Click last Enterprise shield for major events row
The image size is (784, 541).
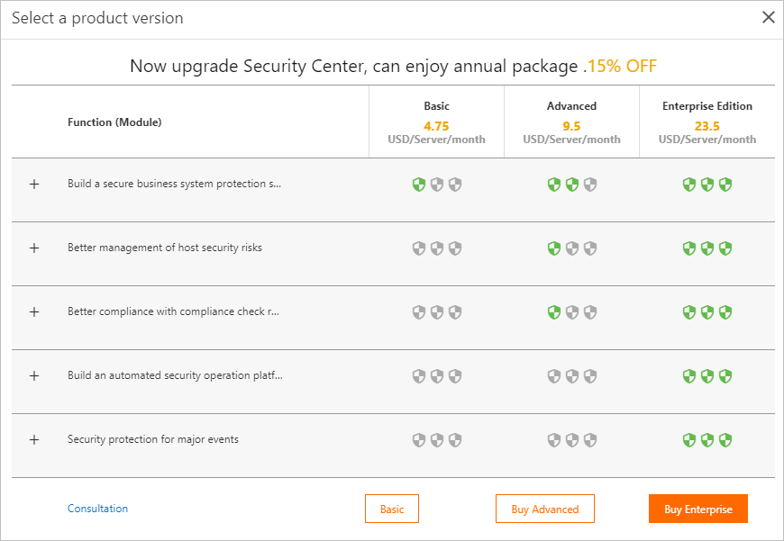point(725,440)
